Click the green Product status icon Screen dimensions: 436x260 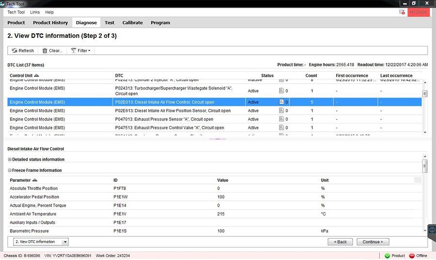click(387, 256)
